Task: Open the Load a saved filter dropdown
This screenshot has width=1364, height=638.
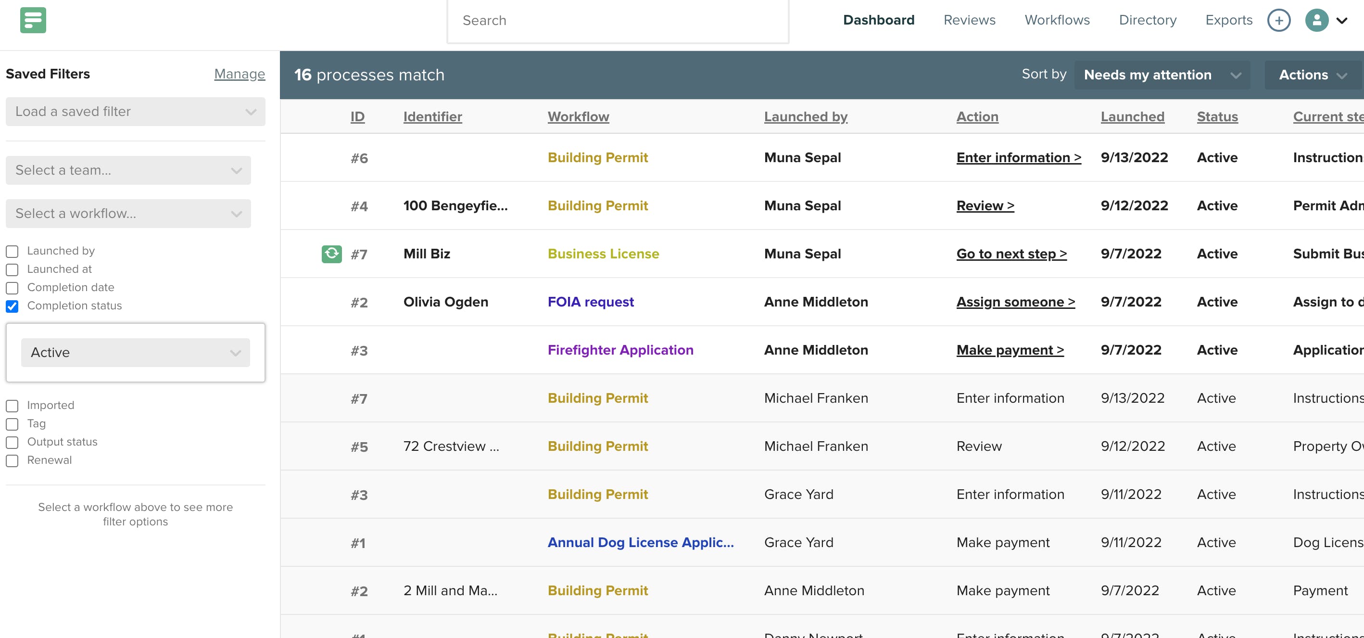Action: click(x=135, y=111)
